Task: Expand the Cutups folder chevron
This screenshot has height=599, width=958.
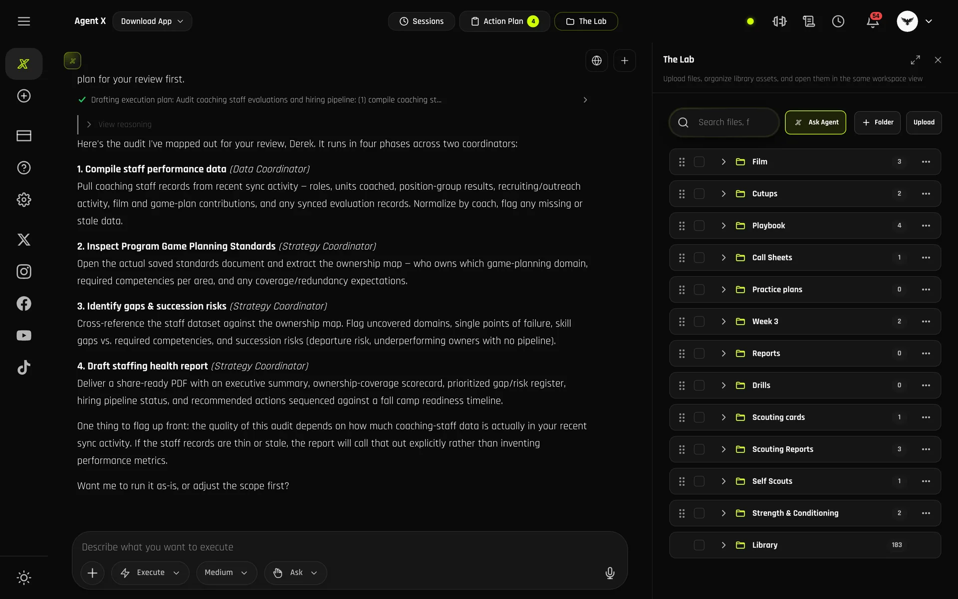Action: pos(723,194)
